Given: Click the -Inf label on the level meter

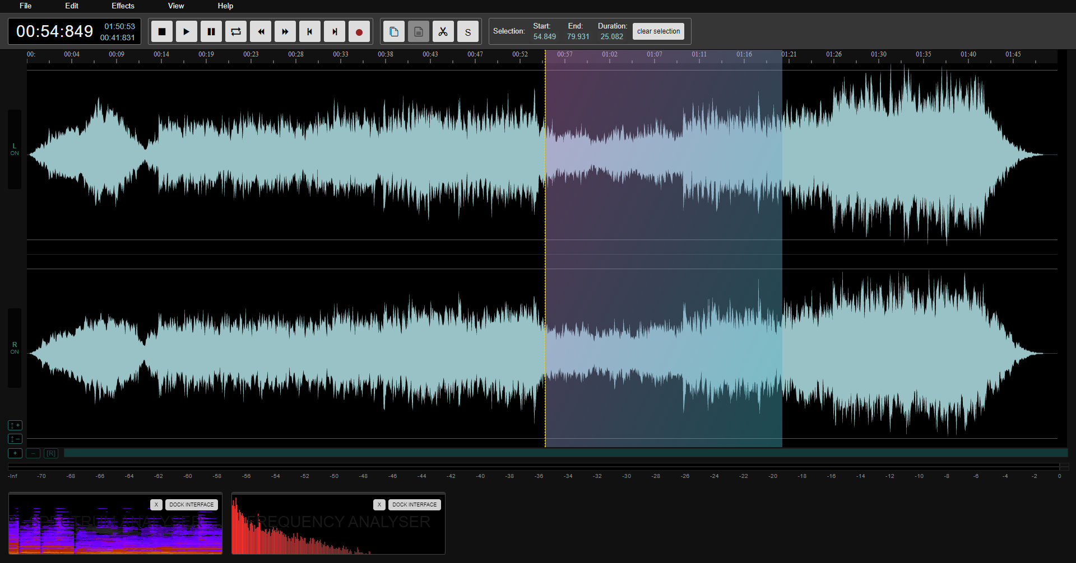Looking at the screenshot, I should [x=12, y=476].
